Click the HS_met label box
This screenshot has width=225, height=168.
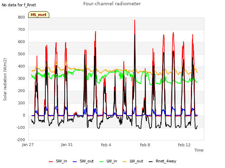pos(39,15)
